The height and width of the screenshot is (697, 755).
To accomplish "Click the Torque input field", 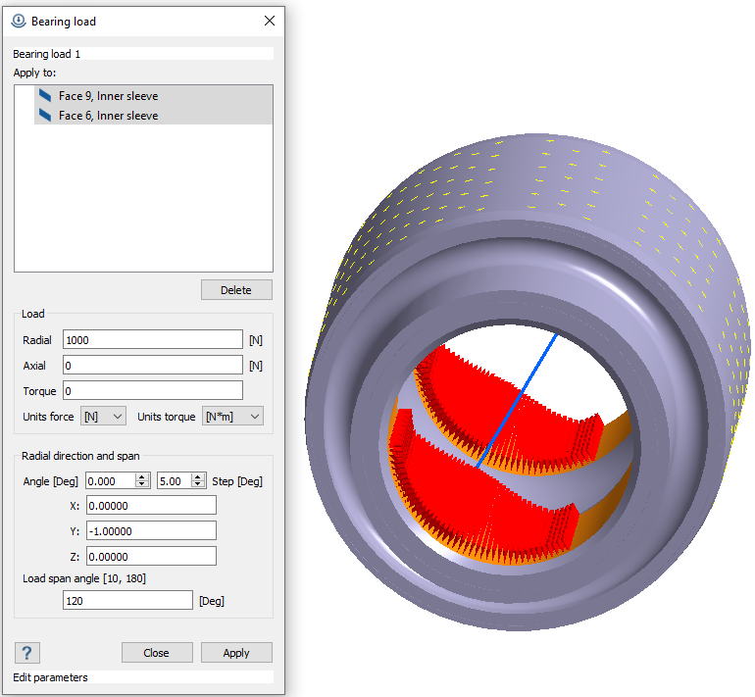I will [153, 391].
